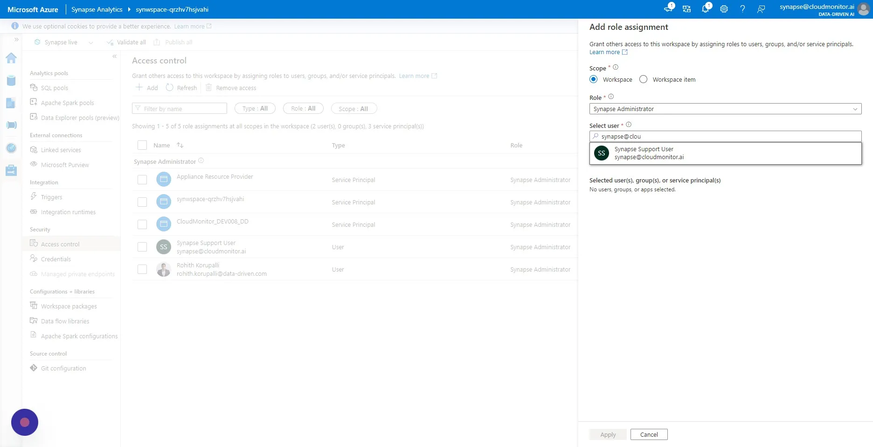The height and width of the screenshot is (447, 873).
Task: Open Learn more link in role panel
Action: [x=608, y=52]
